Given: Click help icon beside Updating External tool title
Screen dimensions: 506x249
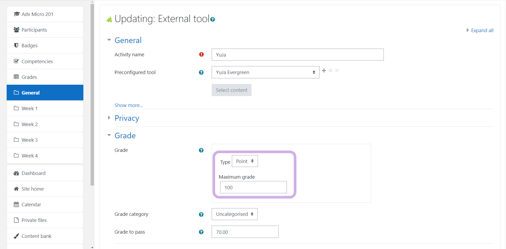Looking at the screenshot, I should [212, 19].
